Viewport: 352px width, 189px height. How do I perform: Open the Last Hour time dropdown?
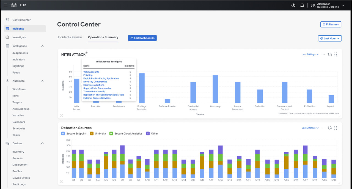[330, 38]
